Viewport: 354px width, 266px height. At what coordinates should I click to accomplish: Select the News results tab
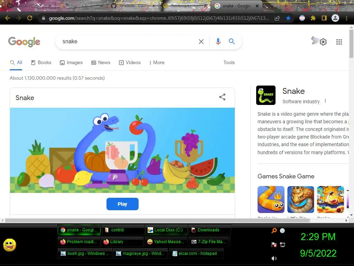[x=101, y=62]
